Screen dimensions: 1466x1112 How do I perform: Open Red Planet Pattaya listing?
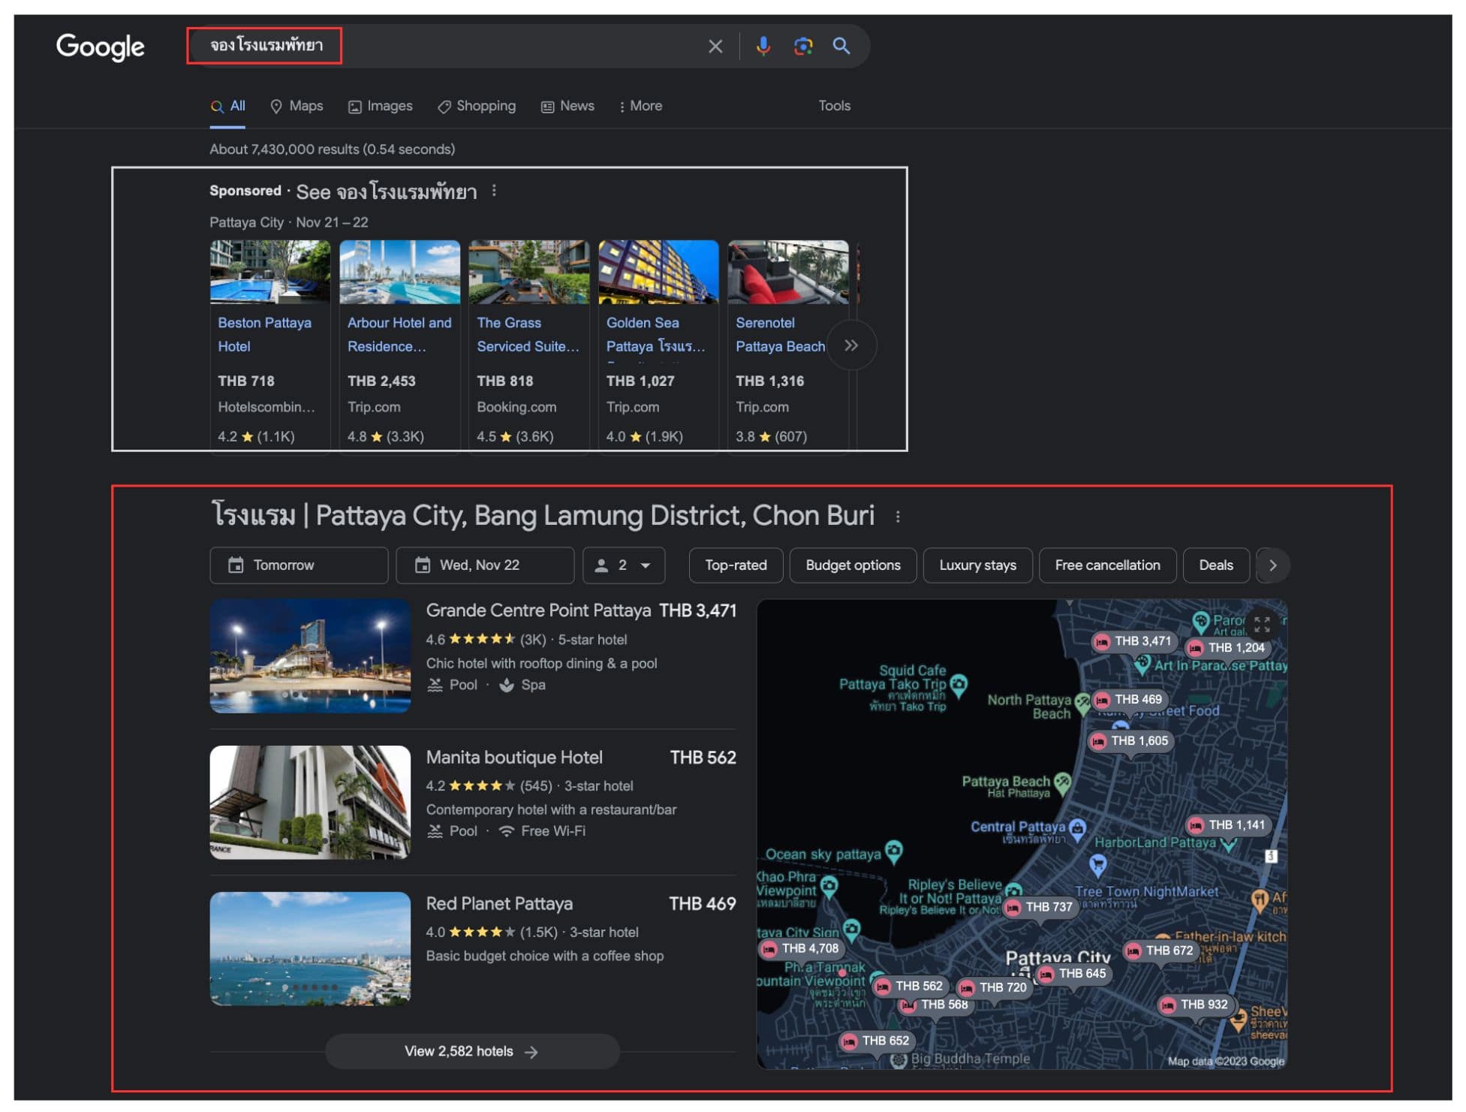499,904
